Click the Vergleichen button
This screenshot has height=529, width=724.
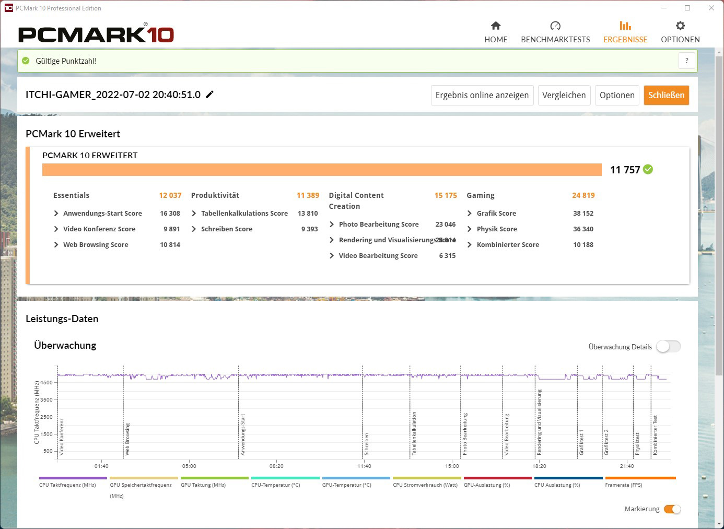point(564,95)
